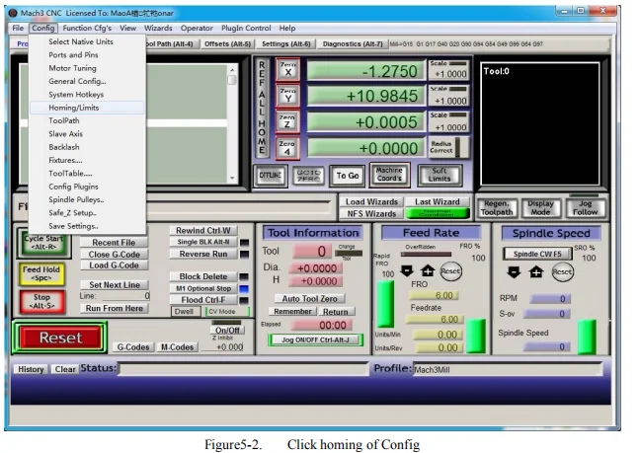Click Cycle Start Alt-R button
Screen dimensions: 640x453
[x=43, y=243]
